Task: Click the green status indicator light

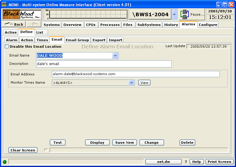Action: pyautogui.click(x=5, y=162)
